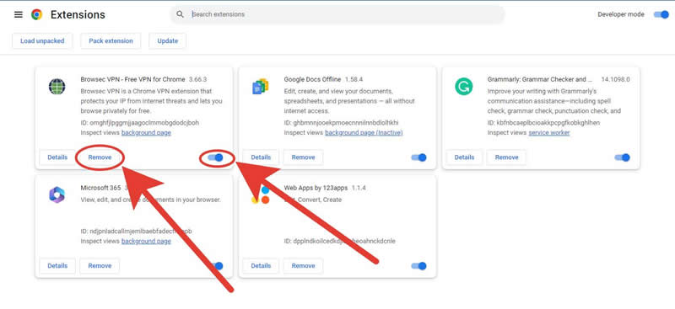Viewport: 675px width, 309px height.
Task: Click the search magnifier icon
Action: tap(180, 14)
